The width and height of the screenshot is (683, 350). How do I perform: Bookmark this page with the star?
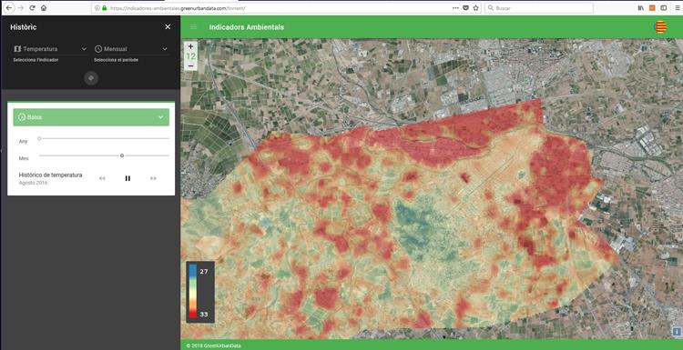coord(475,8)
